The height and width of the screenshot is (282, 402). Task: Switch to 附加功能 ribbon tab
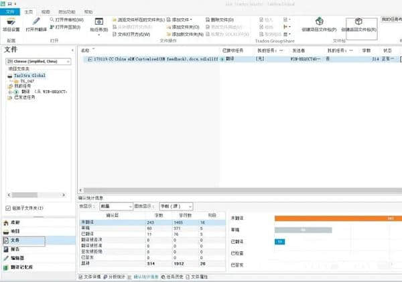(x=66, y=12)
